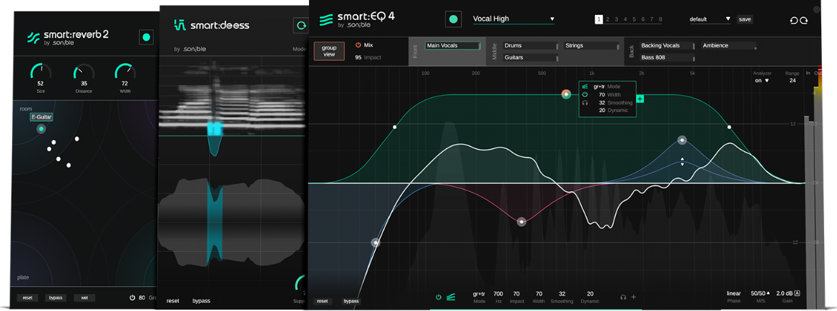Adjust the reverb Size knob
The height and width of the screenshot is (311, 837).
click(40, 72)
